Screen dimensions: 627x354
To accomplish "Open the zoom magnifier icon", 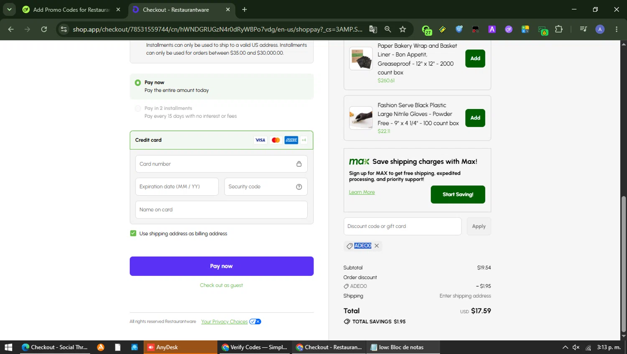I will tap(388, 29).
